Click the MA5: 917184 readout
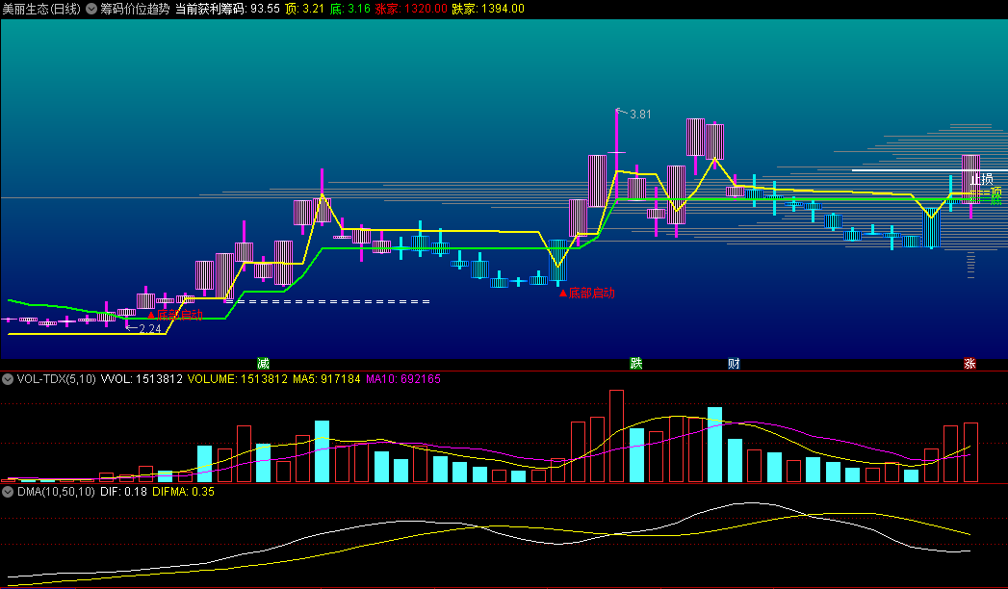 click(x=326, y=379)
